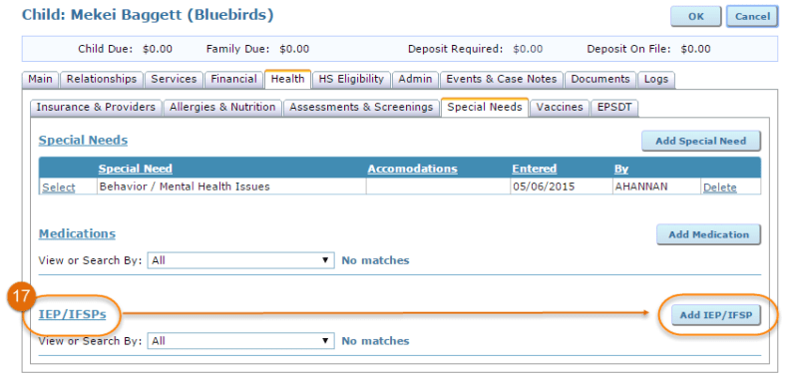Click the Behavior / Mental Health Issues cell
The height and width of the screenshot is (384, 798).
[x=231, y=187]
